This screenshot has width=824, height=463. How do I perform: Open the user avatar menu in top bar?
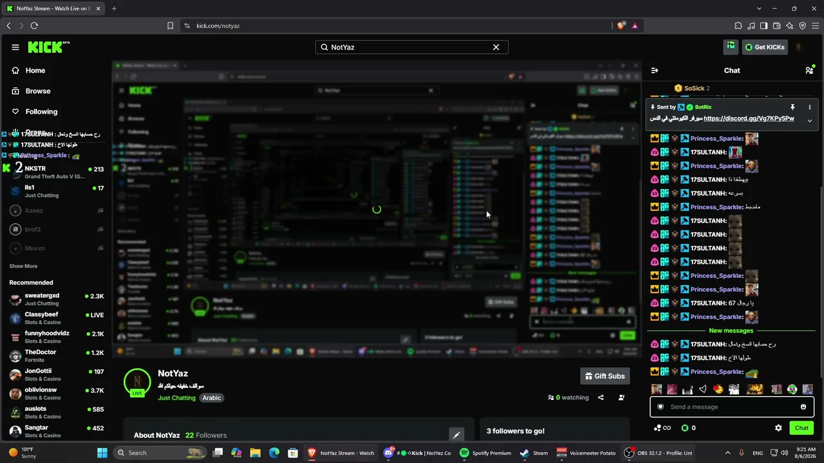(798, 47)
